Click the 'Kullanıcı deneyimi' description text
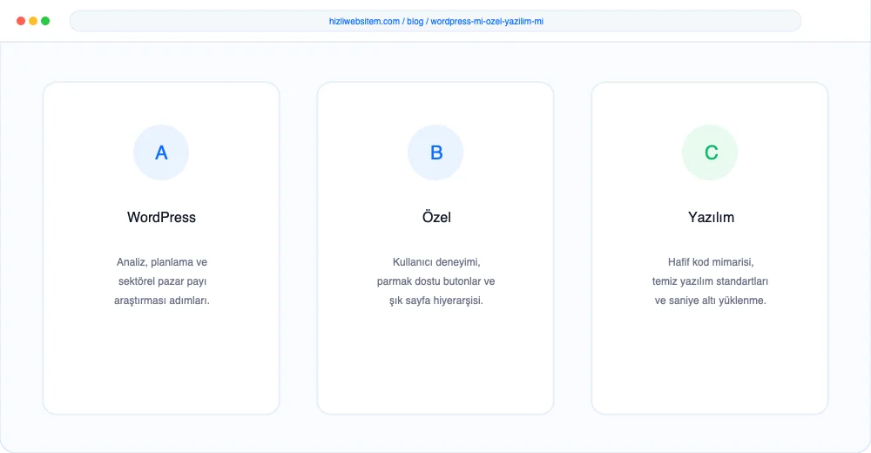 [436, 262]
